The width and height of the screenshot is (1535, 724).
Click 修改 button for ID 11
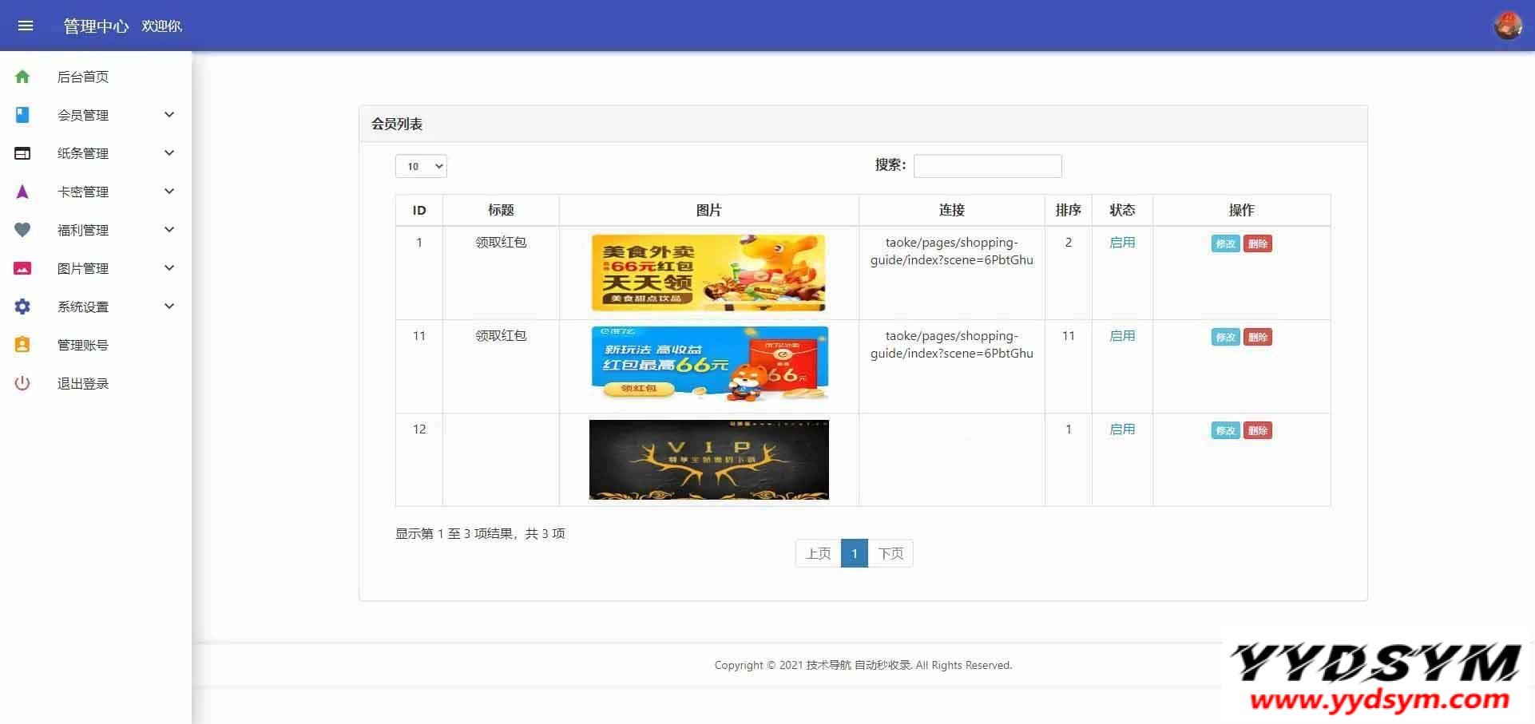(1225, 337)
